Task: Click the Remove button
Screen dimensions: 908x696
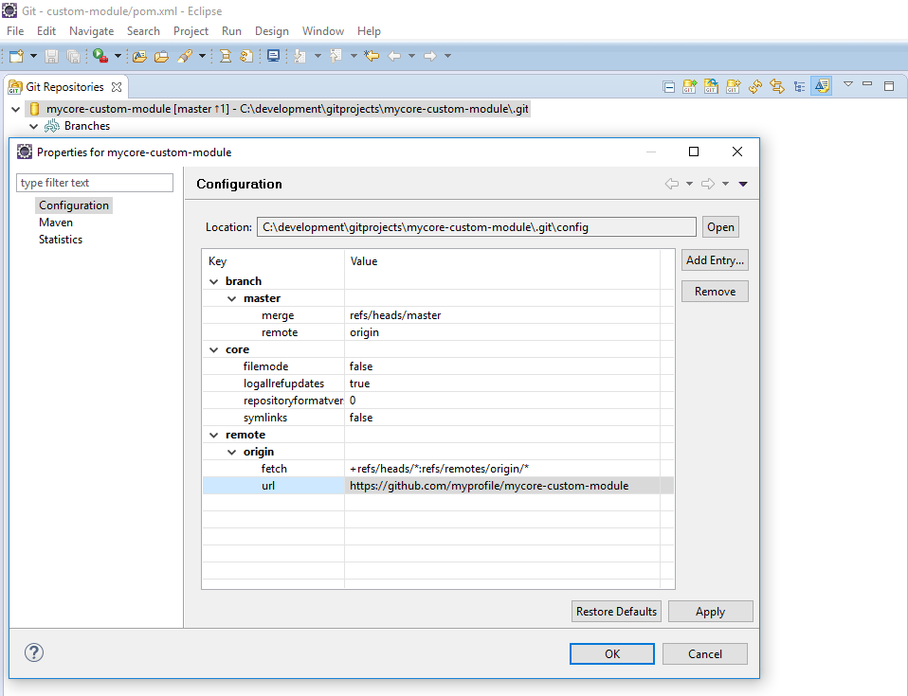Action: point(715,292)
